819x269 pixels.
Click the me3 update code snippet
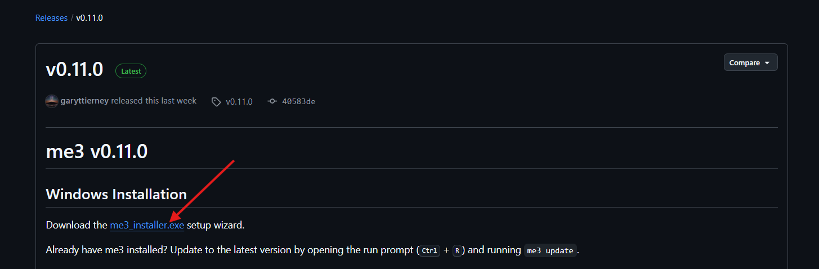tap(551, 251)
